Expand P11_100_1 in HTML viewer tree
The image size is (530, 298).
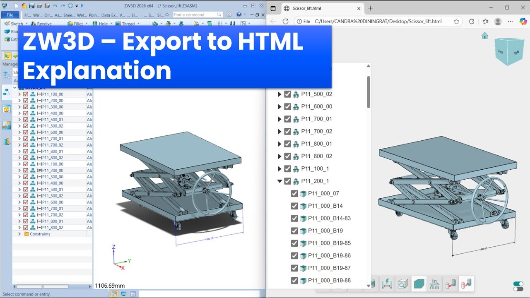click(279, 168)
